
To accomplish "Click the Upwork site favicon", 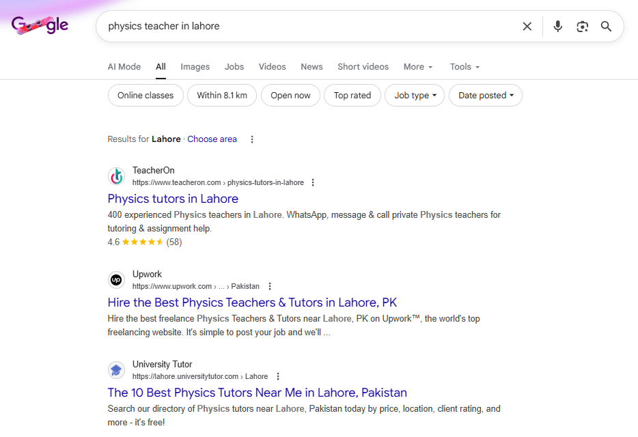I will (116, 280).
